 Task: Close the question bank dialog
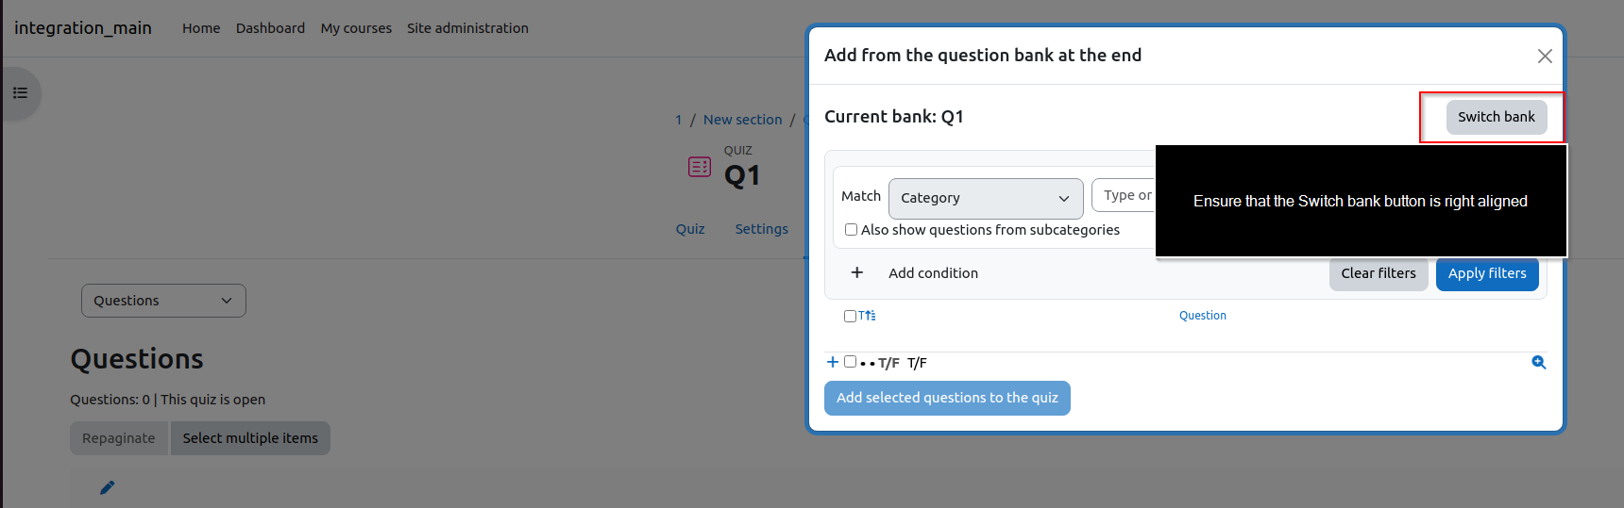(1545, 56)
